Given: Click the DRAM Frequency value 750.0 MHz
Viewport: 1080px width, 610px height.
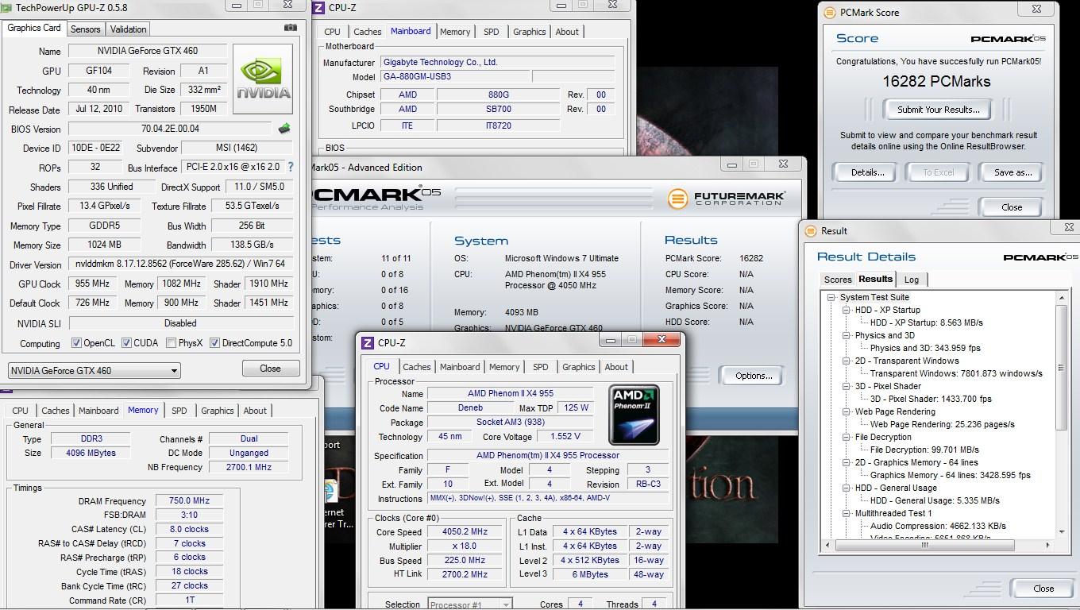Looking at the screenshot, I should click(189, 501).
